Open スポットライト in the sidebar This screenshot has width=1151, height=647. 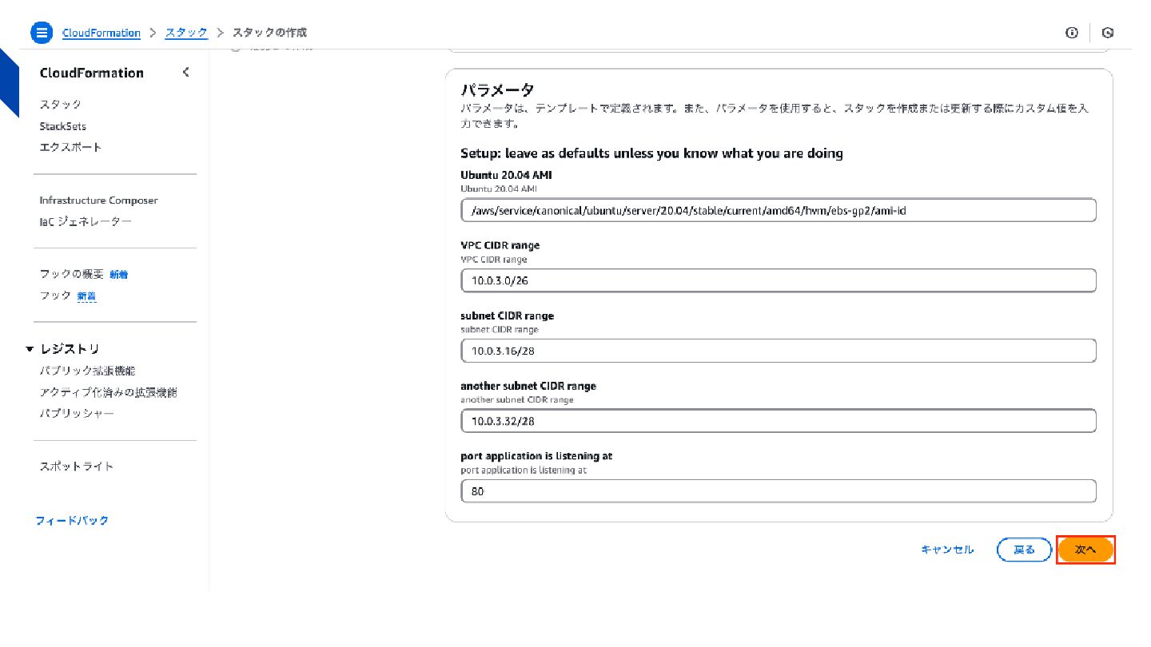tap(77, 466)
